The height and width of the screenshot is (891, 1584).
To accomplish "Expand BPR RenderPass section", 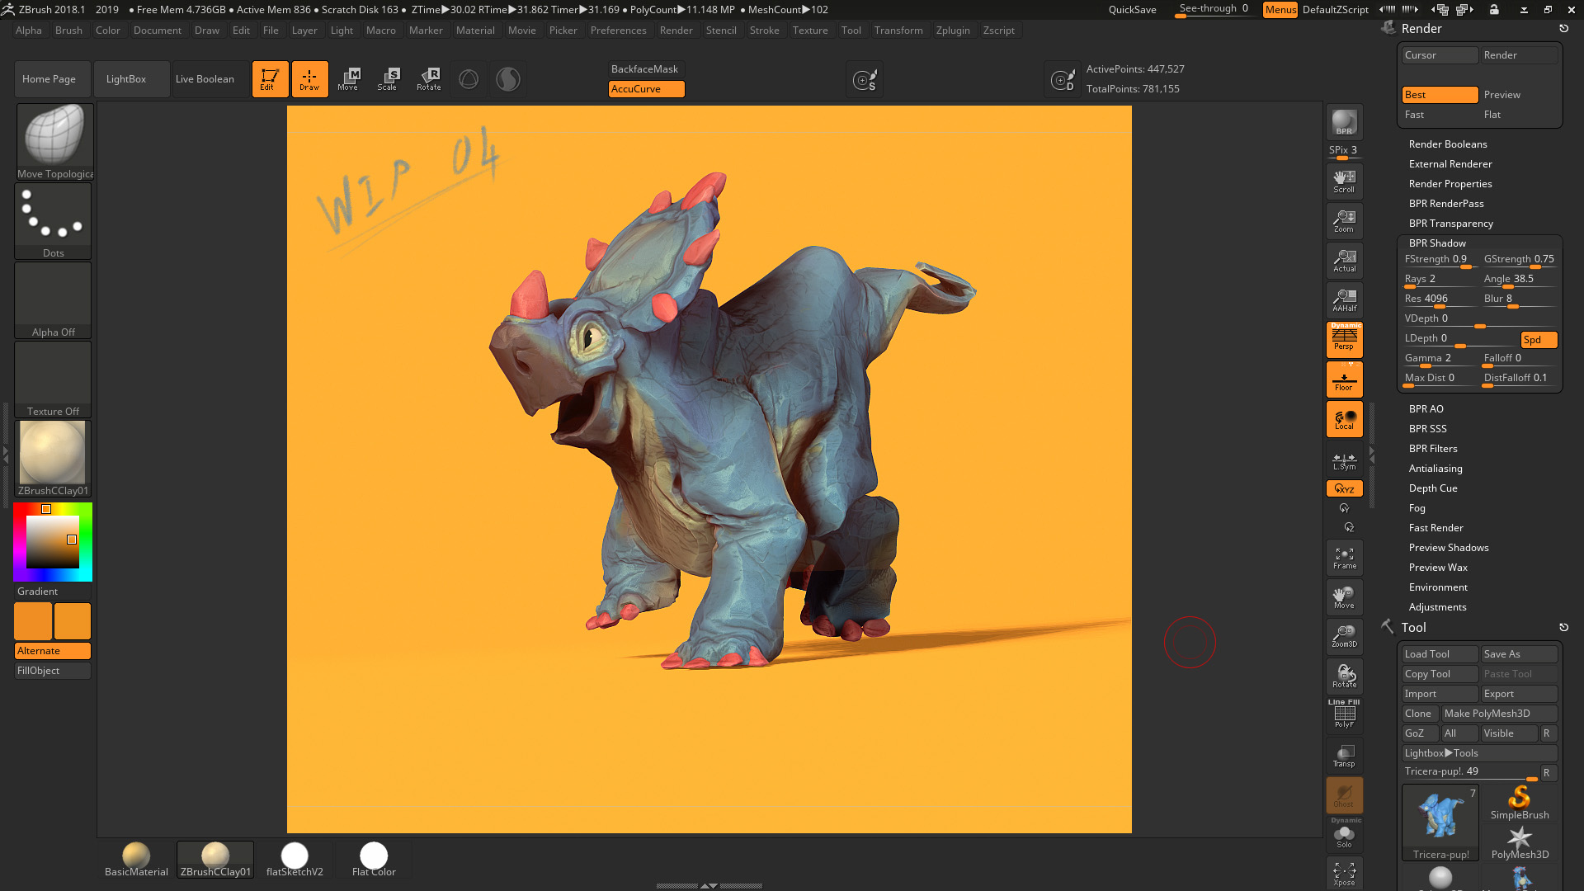I will pyautogui.click(x=1445, y=204).
